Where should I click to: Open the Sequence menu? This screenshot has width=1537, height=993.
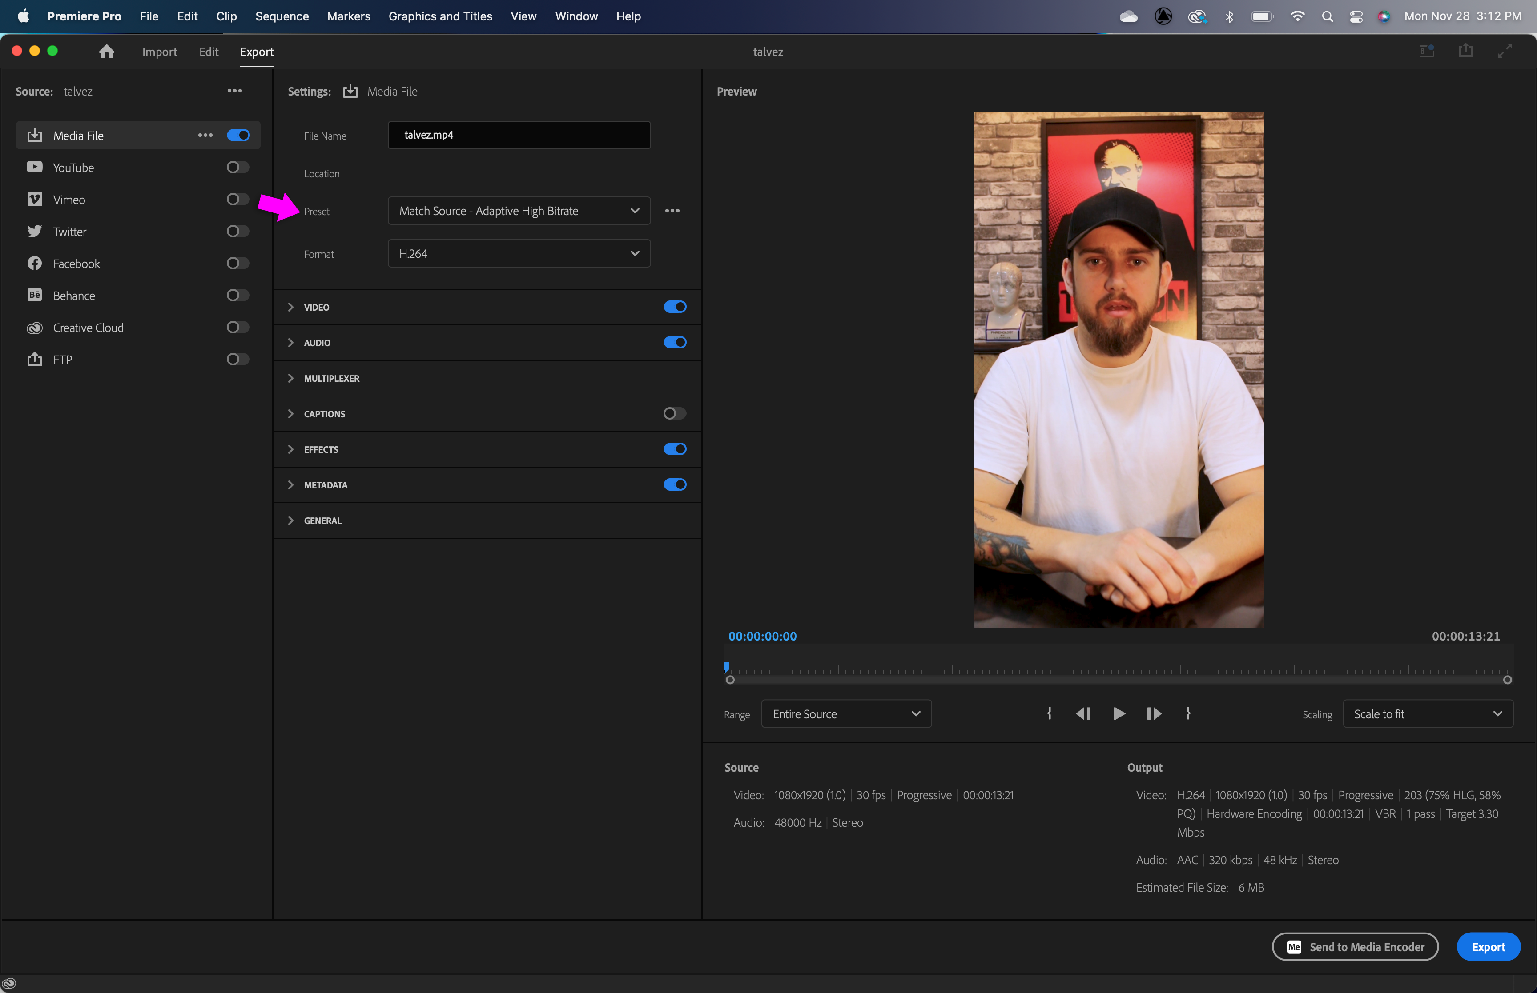[x=282, y=16]
